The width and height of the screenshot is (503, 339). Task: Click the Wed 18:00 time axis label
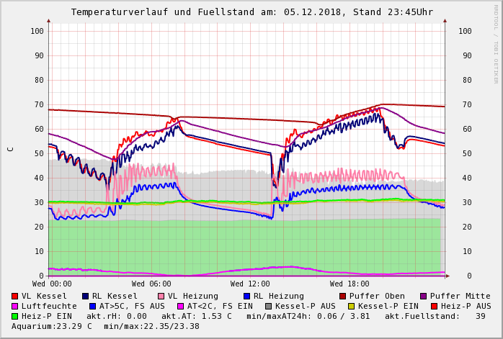click(x=350, y=284)
